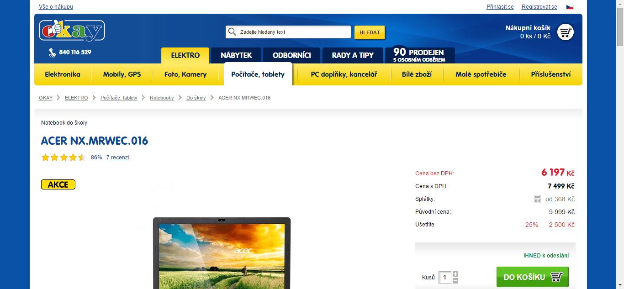This screenshot has height=289, width=624.
Task: Open the PC doplňky, kancelář menu
Action: click(x=344, y=74)
